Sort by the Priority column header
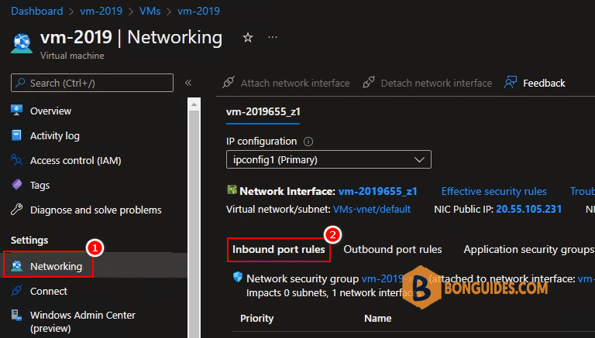This screenshot has height=338, width=595. click(257, 319)
